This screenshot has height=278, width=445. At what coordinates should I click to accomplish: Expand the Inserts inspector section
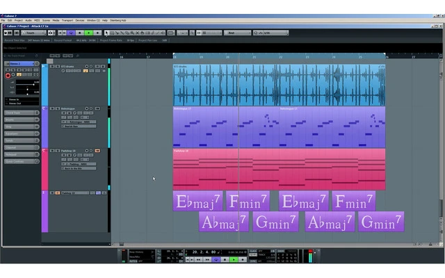[x=22, y=120]
